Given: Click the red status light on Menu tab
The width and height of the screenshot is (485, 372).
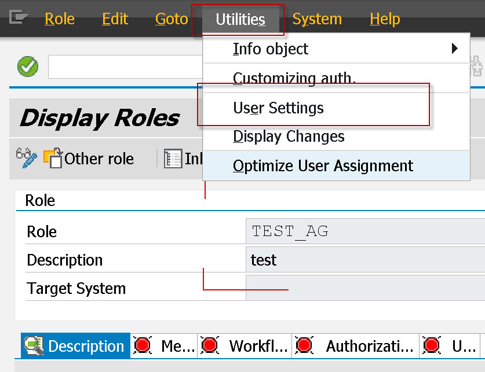Looking at the screenshot, I should [x=143, y=345].
